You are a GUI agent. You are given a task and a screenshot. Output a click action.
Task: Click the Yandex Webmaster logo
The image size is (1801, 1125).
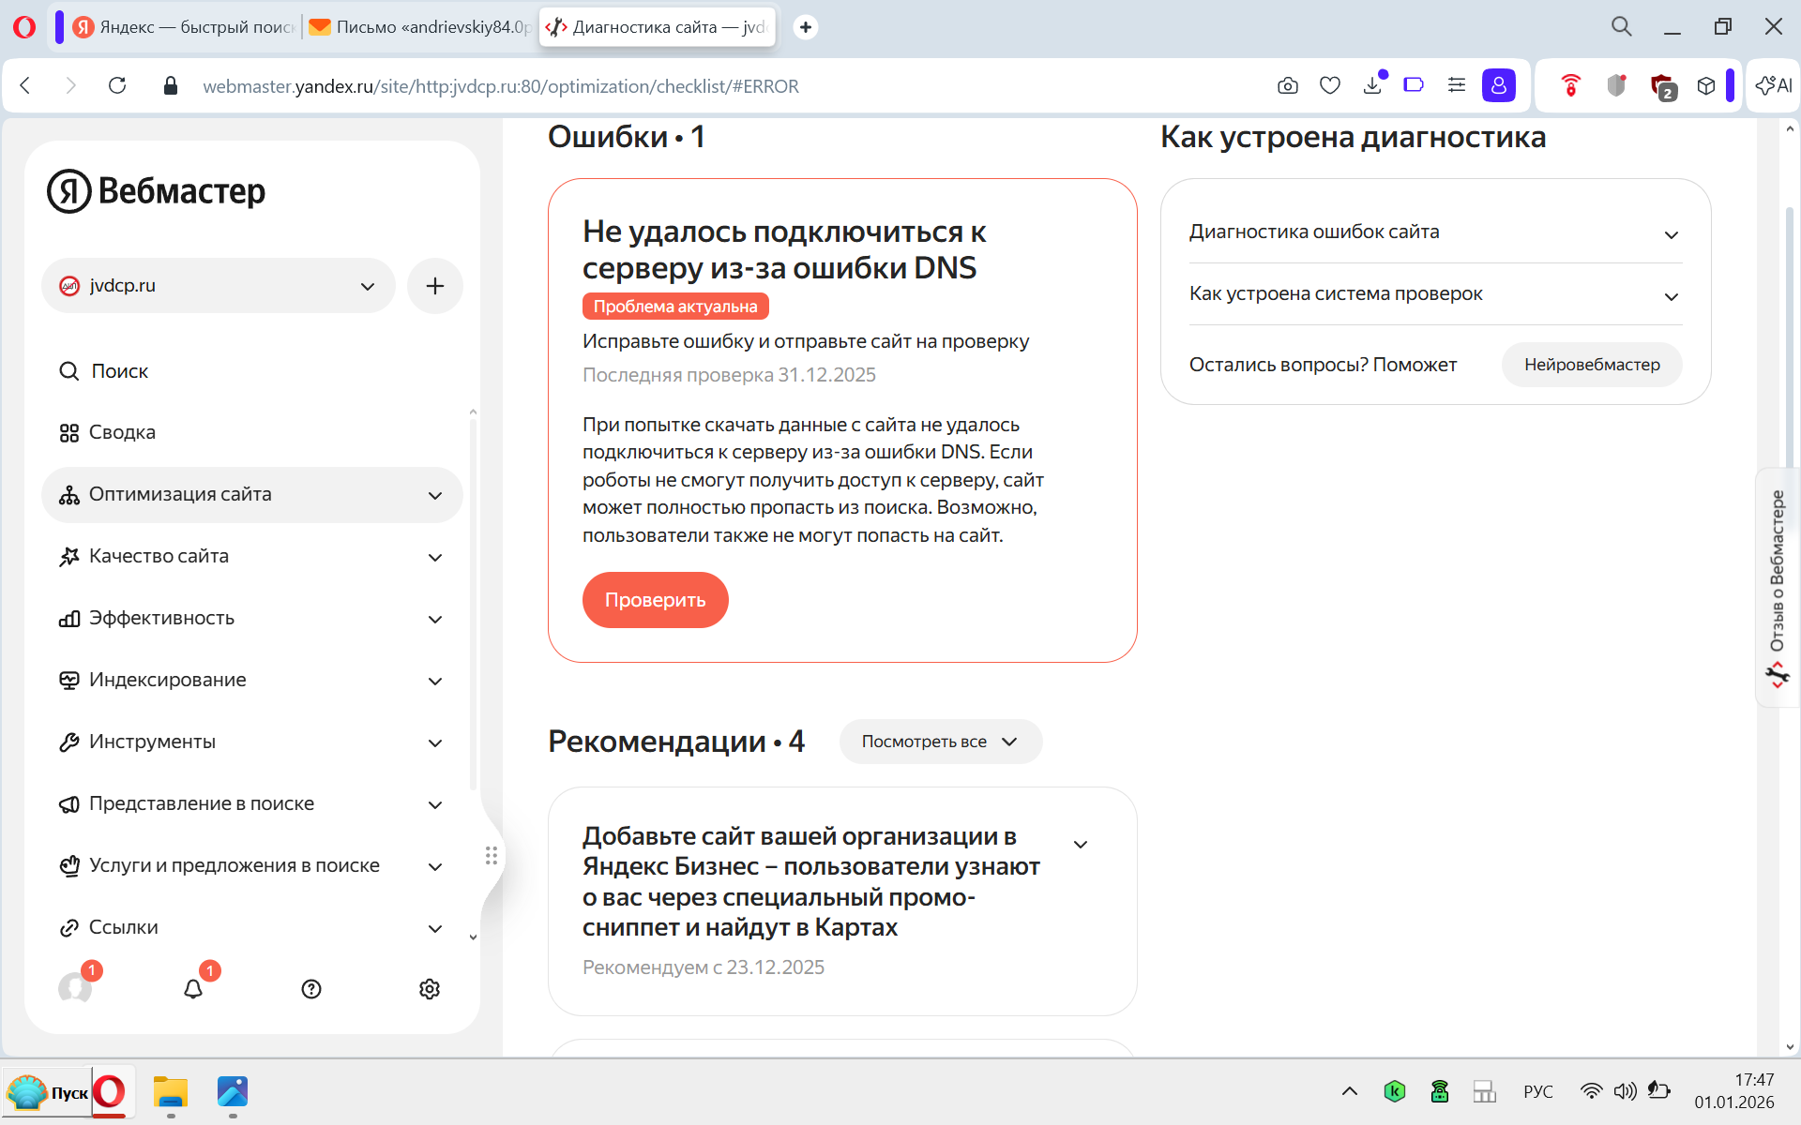pos(157,191)
